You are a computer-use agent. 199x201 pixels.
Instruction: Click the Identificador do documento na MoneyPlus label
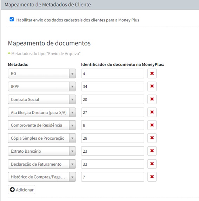coord(123,64)
